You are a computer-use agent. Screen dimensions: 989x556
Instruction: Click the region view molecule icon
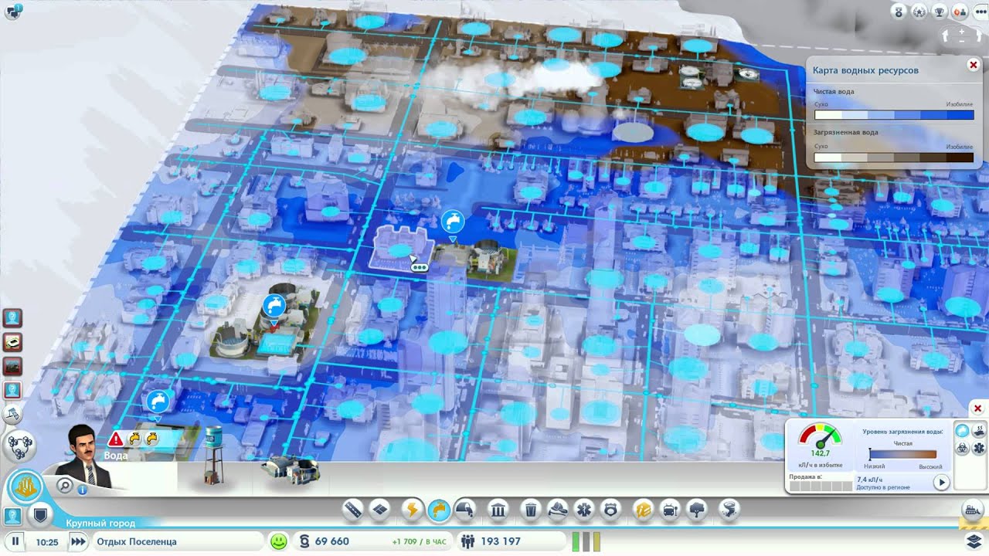[x=19, y=446]
